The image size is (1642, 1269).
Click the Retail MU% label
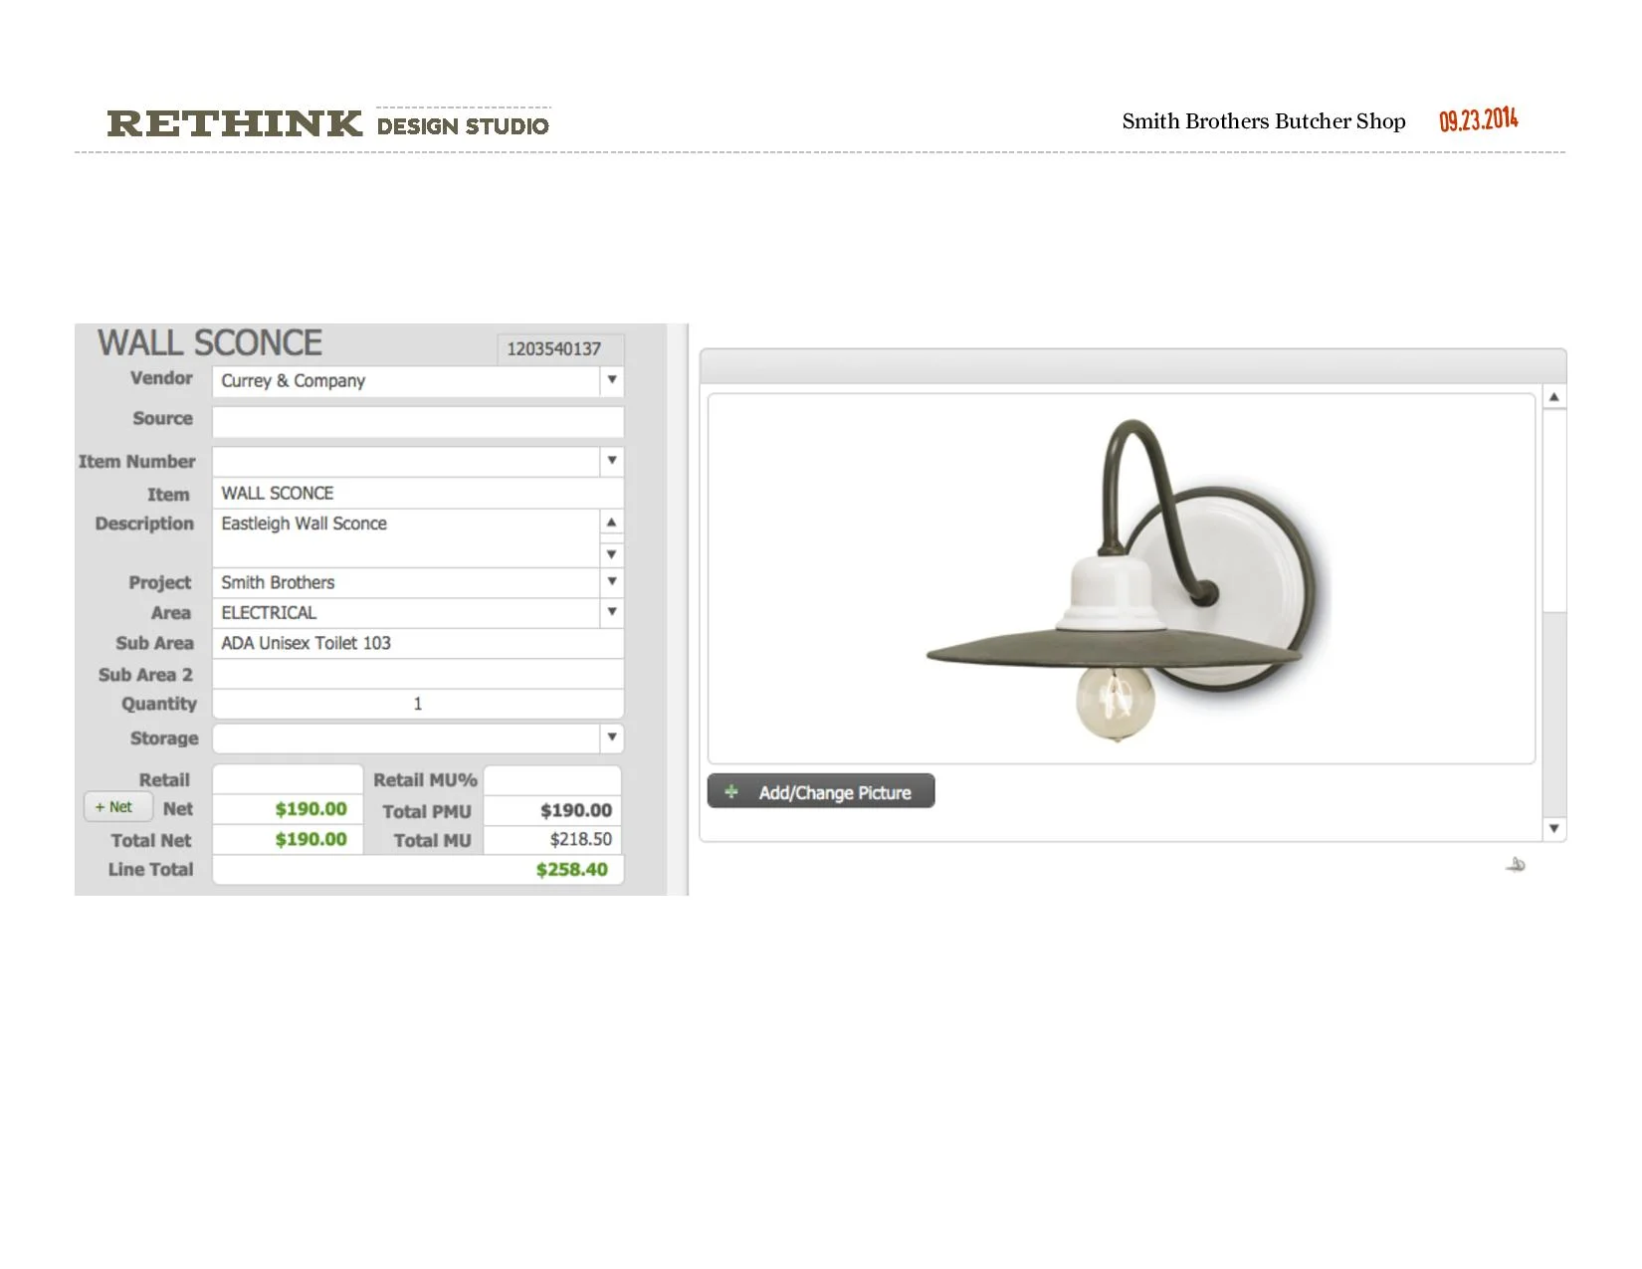tap(425, 780)
